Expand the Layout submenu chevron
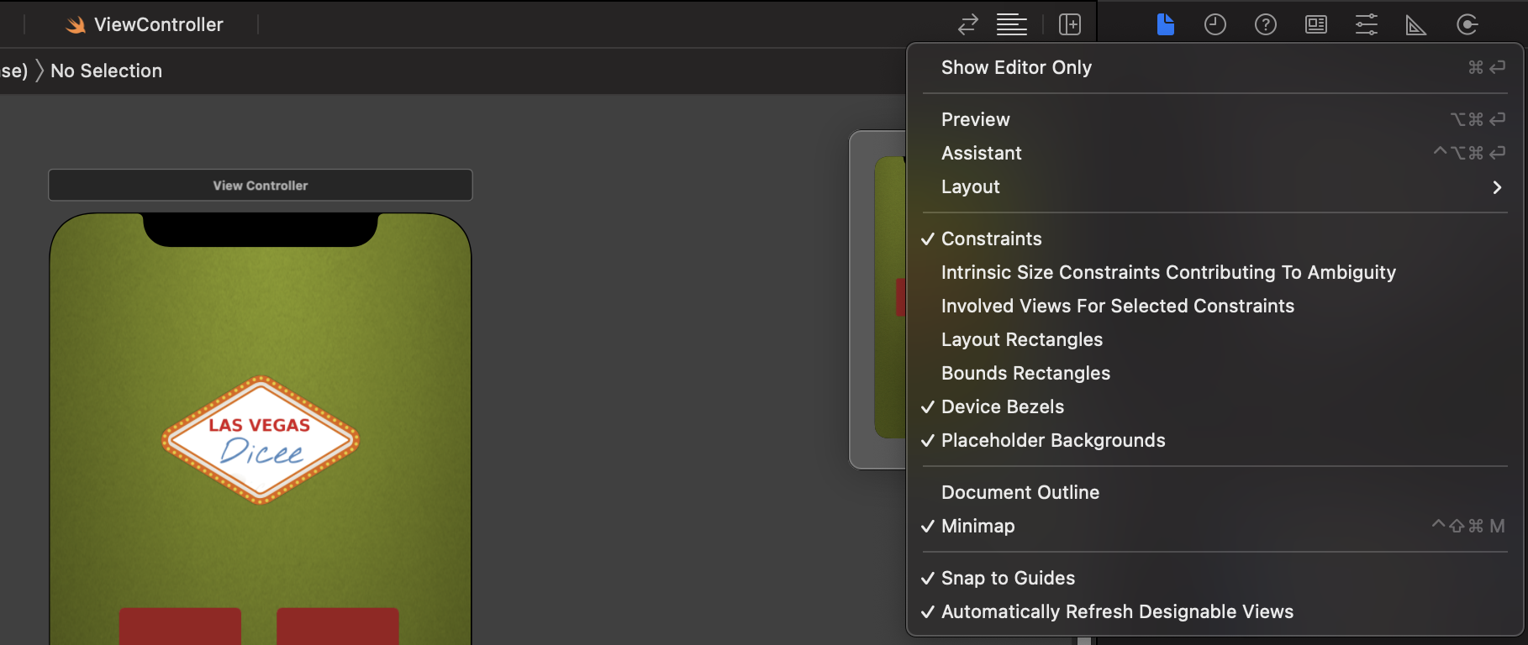1528x645 pixels. (x=1497, y=187)
